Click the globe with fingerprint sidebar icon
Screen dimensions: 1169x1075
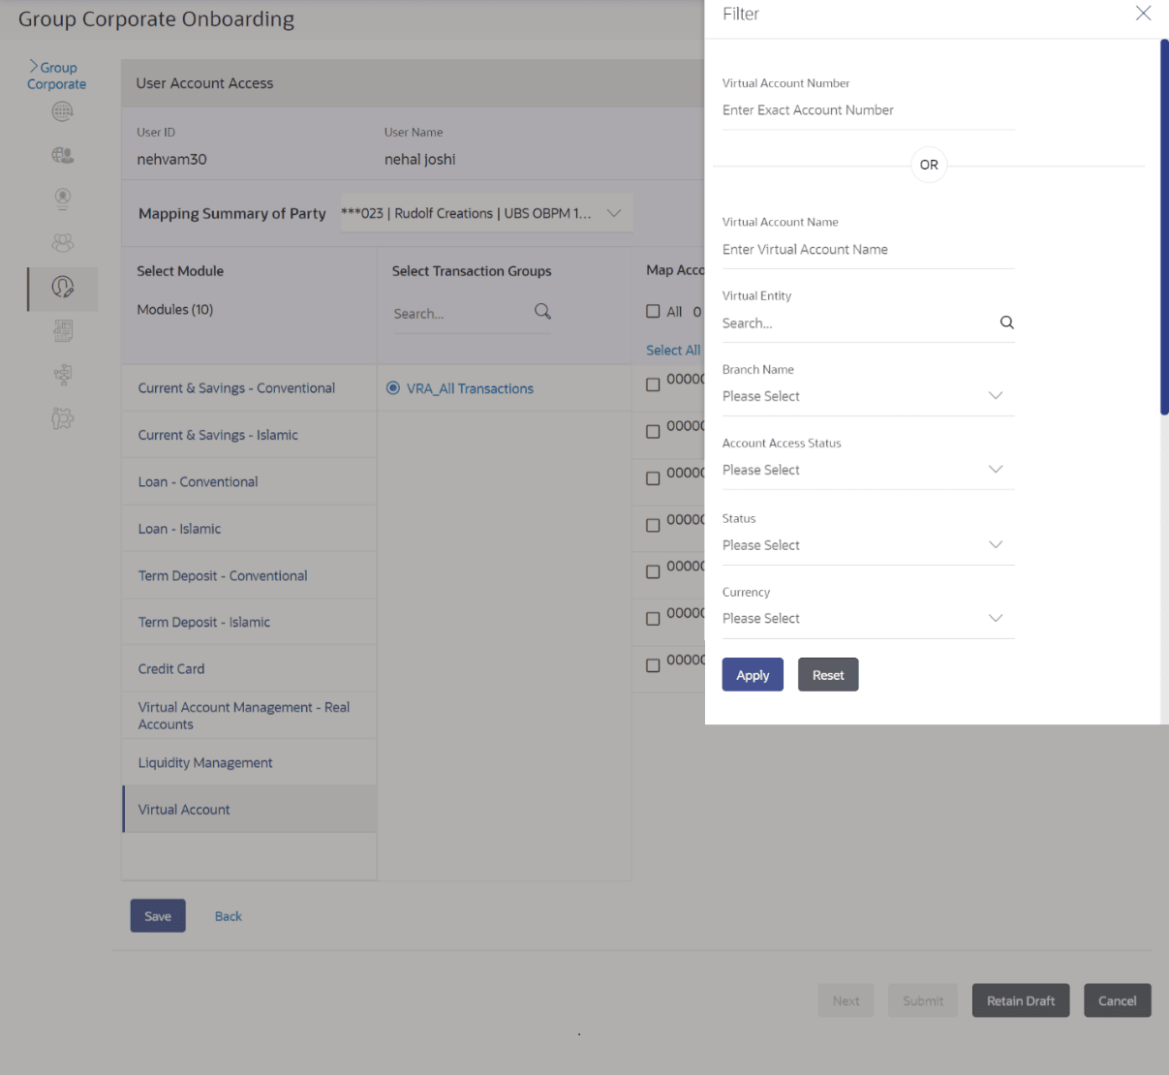(63, 155)
